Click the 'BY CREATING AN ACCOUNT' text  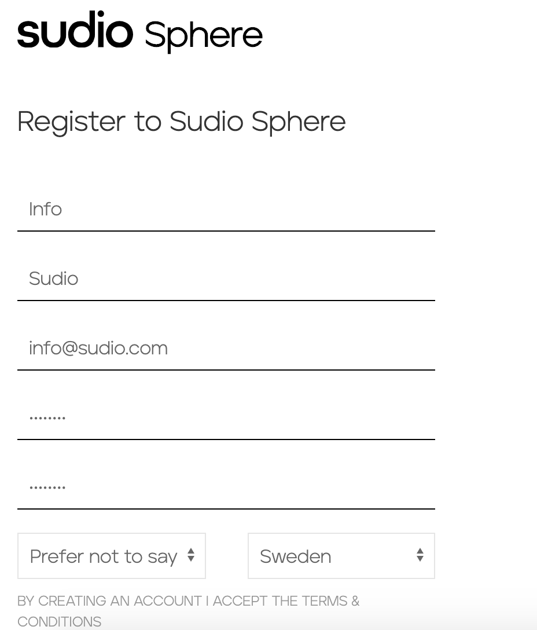point(109,601)
